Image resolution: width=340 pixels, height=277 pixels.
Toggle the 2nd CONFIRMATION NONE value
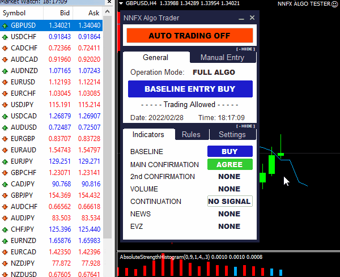point(229,176)
